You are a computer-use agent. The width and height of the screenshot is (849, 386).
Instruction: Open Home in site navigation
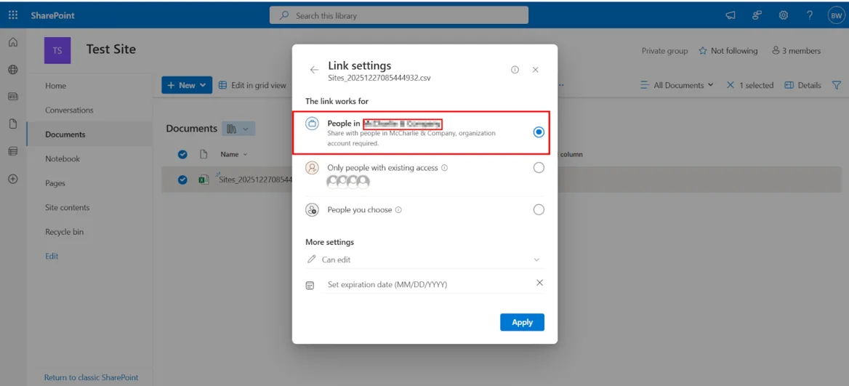pyautogui.click(x=55, y=86)
